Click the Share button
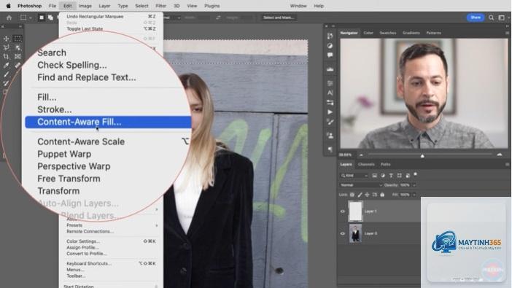 (475, 17)
